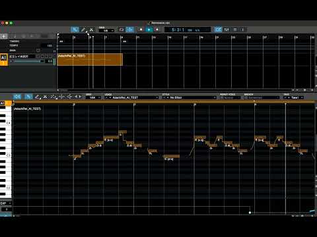Select the long low note after first phrase

pos(172,157)
